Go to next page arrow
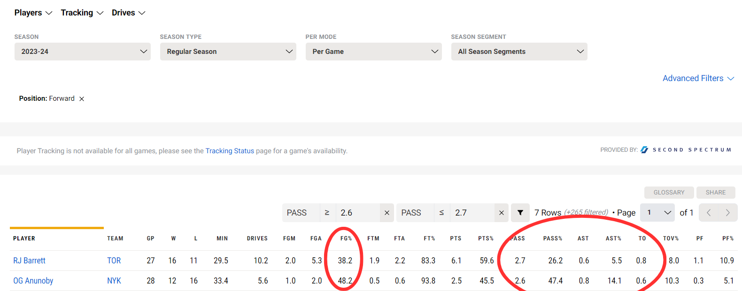Screen dimensions: 742x291 click(727, 213)
